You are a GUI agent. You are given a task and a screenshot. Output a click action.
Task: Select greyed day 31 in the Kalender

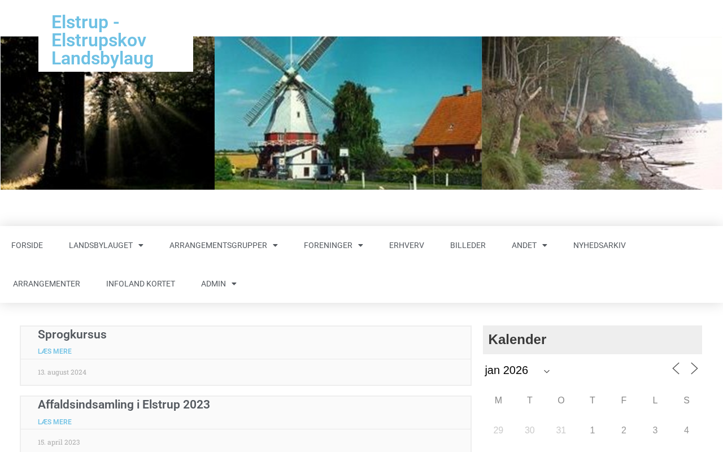[561, 431]
